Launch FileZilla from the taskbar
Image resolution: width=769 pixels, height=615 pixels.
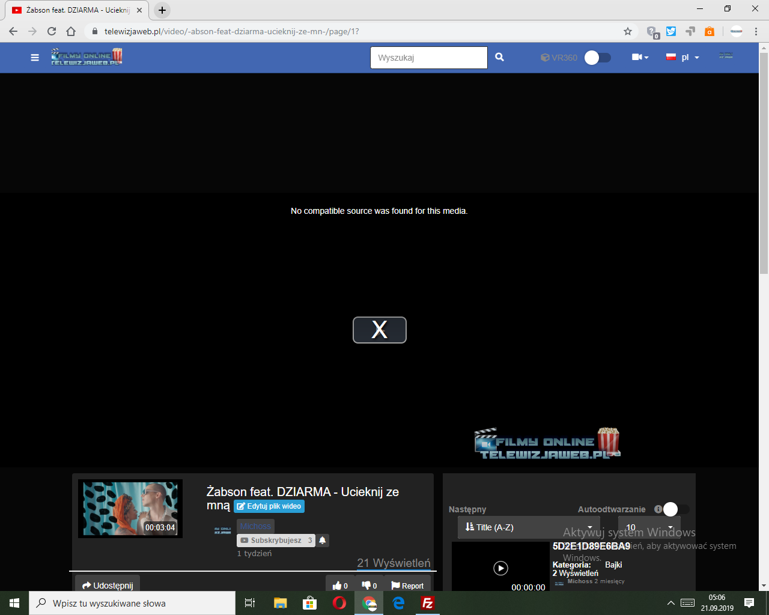[x=428, y=603]
